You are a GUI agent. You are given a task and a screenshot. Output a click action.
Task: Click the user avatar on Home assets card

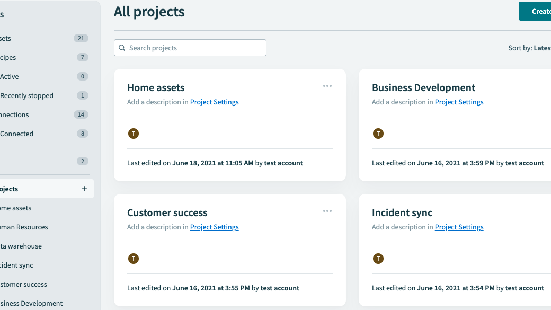pos(134,134)
